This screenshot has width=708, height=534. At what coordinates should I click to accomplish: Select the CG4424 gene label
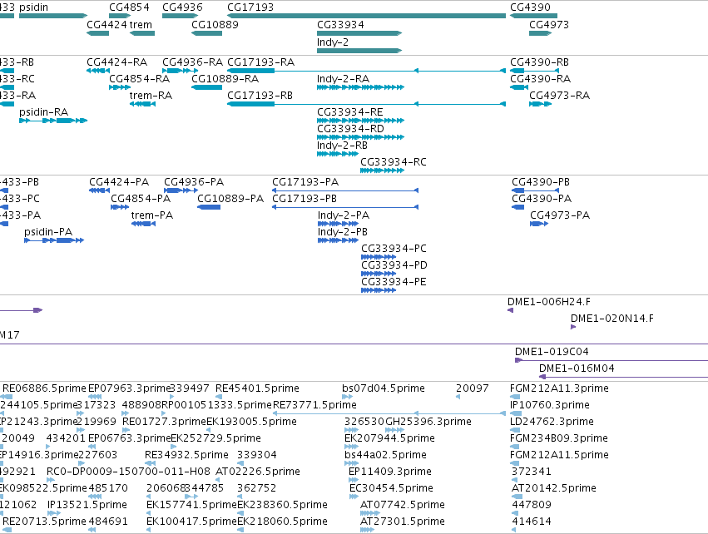coord(107,25)
